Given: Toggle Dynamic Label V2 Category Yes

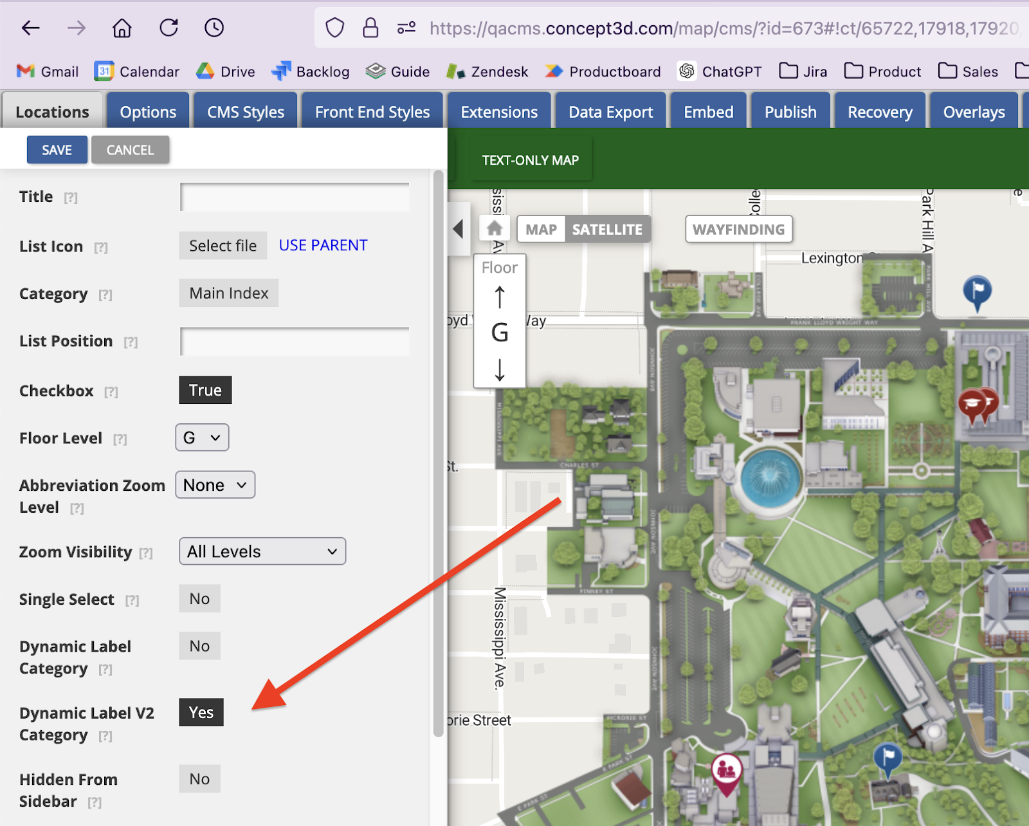Looking at the screenshot, I should 201,713.
